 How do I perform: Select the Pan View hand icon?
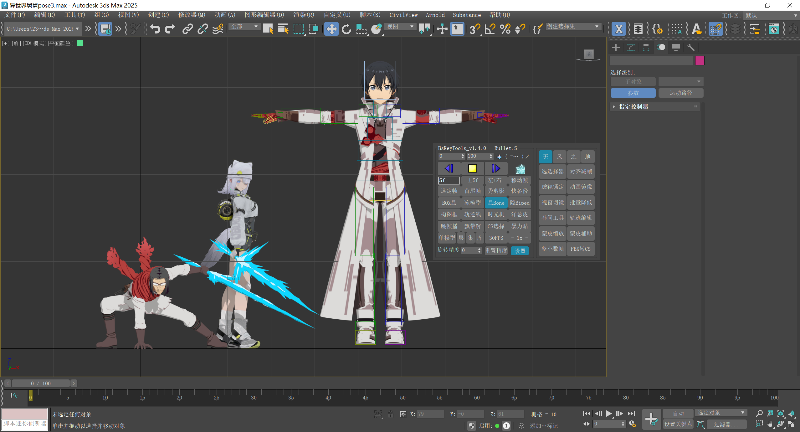770,424
